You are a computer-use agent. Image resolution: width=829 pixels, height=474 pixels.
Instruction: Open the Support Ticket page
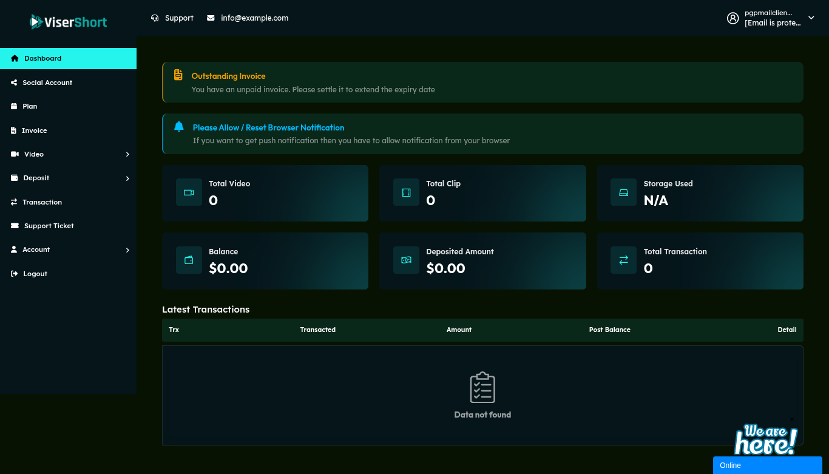tap(49, 226)
